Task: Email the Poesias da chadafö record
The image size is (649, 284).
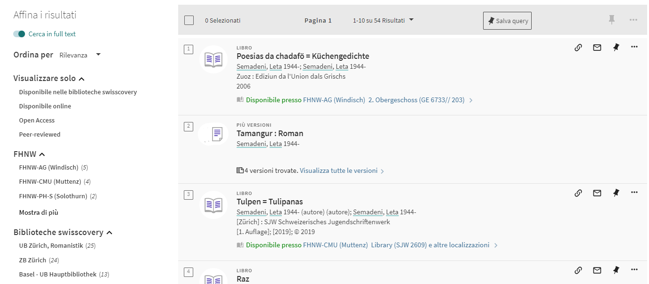Action: [x=597, y=47]
